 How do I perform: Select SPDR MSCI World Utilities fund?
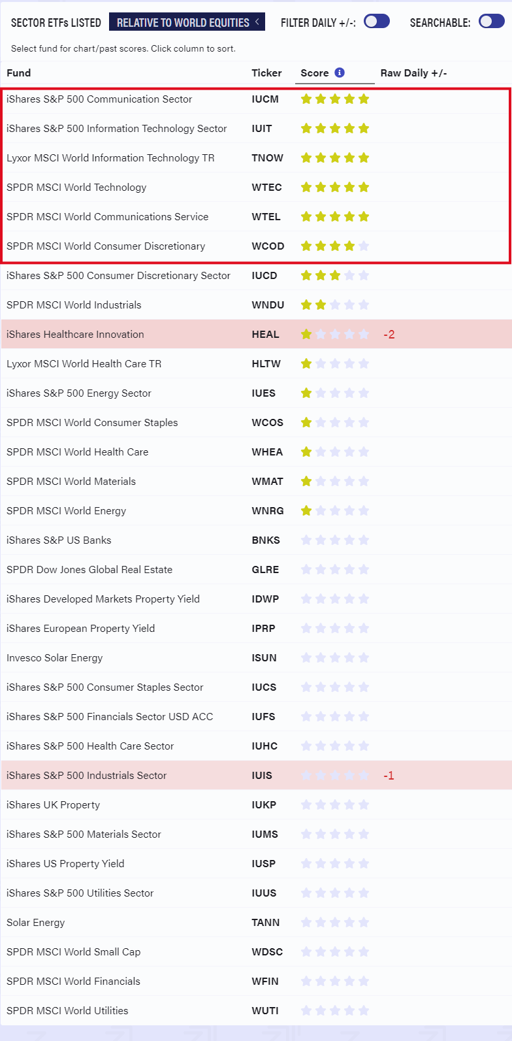[x=67, y=1011]
